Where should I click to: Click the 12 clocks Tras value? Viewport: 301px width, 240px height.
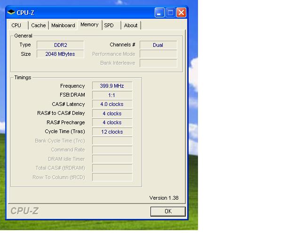[x=112, y=132]
